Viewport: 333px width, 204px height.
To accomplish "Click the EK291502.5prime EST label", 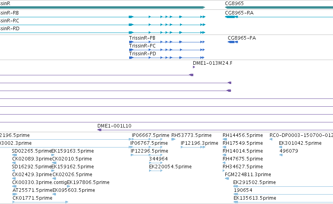I will [254, 182].
